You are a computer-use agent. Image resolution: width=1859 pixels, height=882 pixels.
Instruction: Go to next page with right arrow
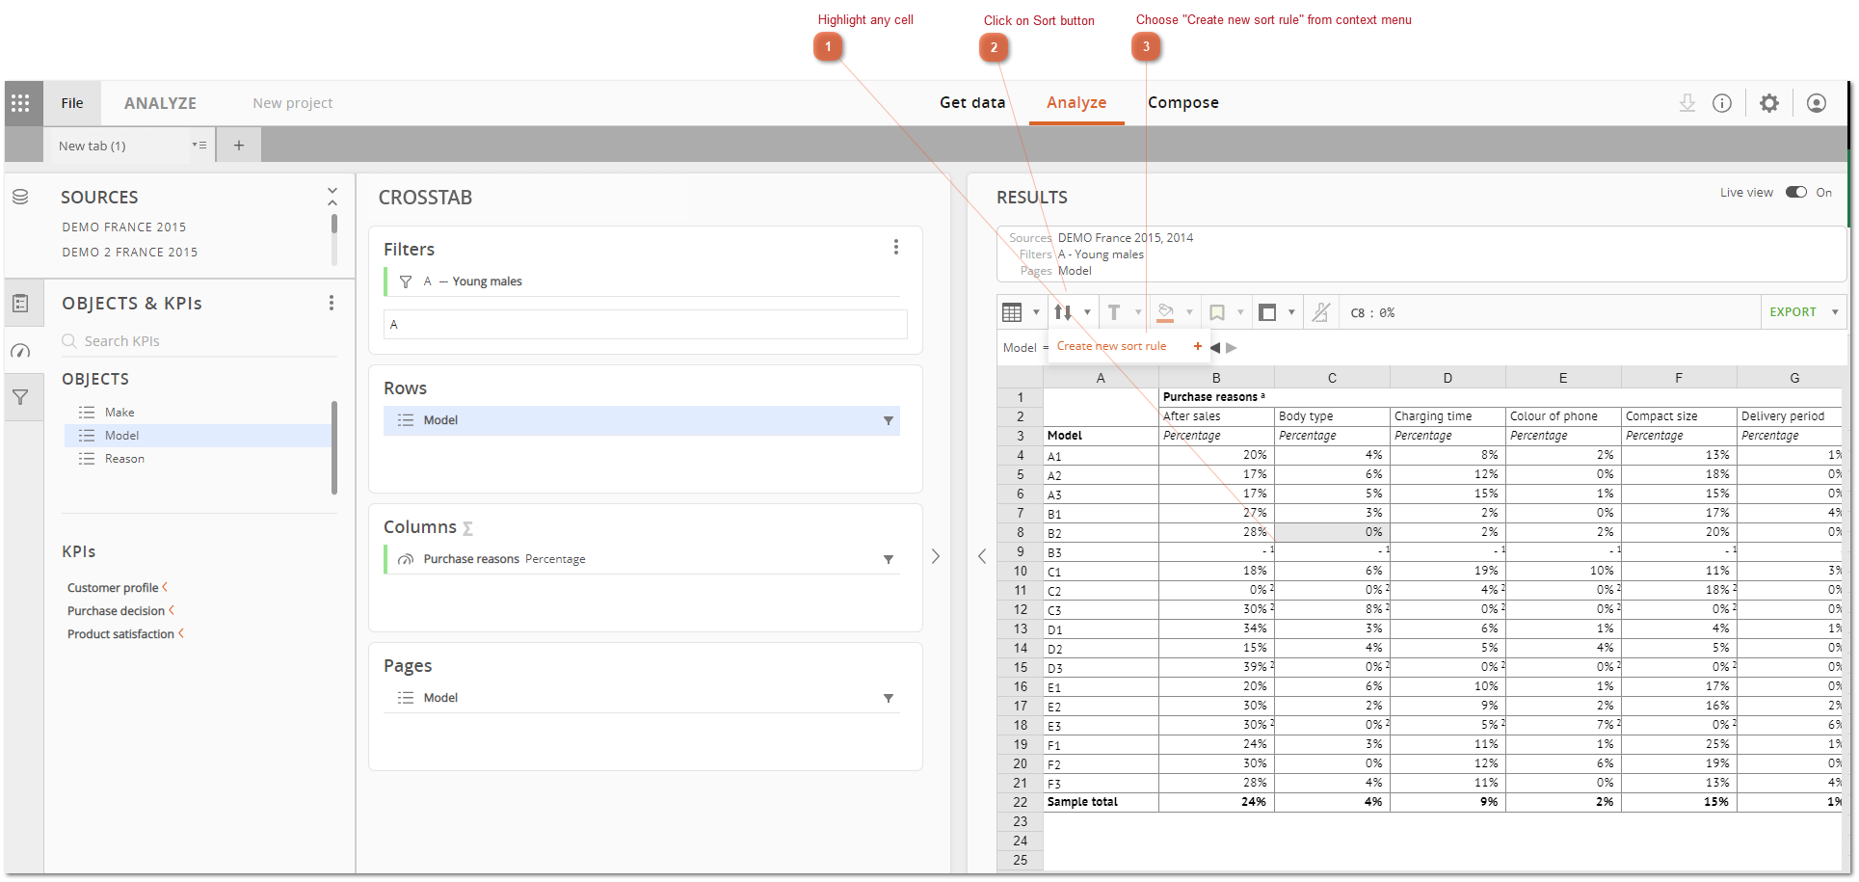click(x=1232, y=347)
